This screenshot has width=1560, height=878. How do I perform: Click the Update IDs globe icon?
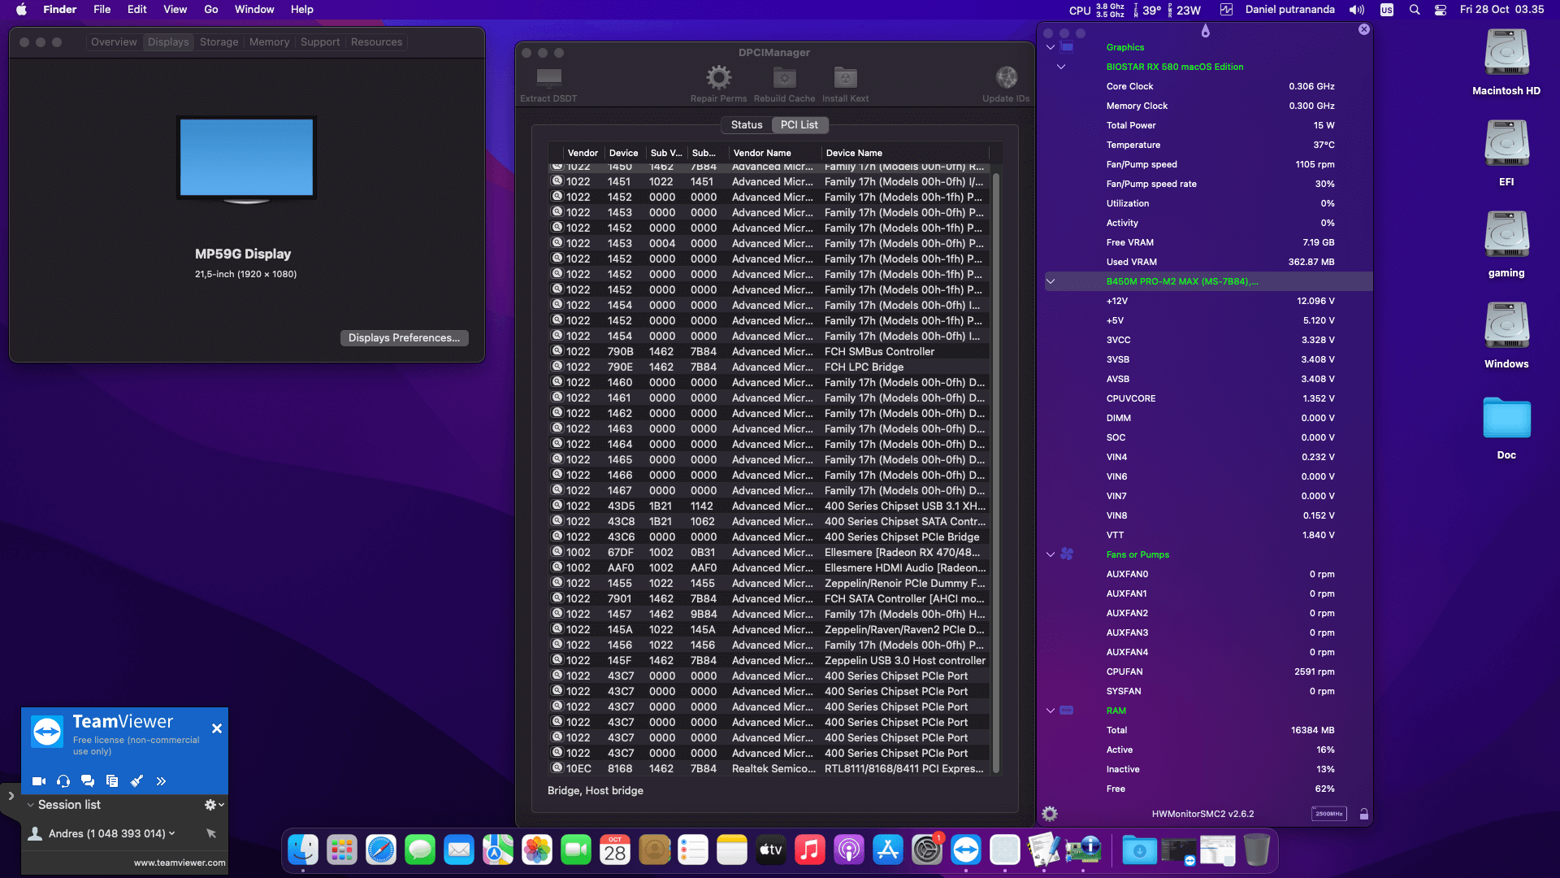point(1006,77)
